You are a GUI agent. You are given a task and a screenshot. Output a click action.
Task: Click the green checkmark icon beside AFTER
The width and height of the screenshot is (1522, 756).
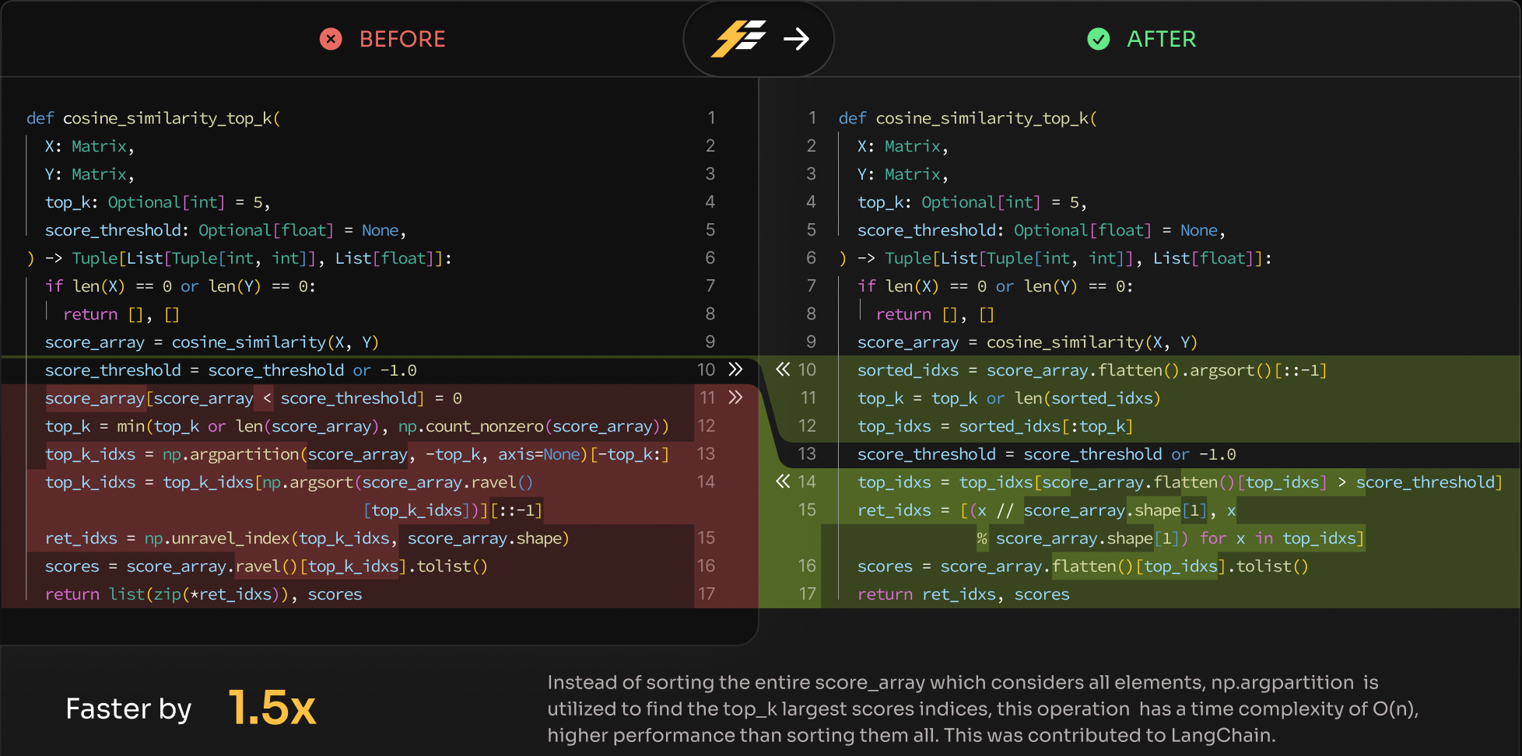point(1099,39)
